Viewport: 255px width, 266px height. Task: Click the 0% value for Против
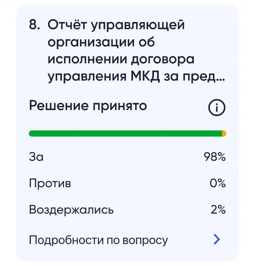pyautogui.click(x=218, y=183)
